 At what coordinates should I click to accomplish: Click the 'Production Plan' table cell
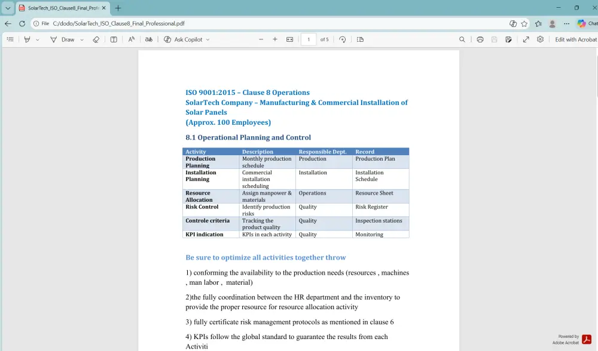[380, 162]
